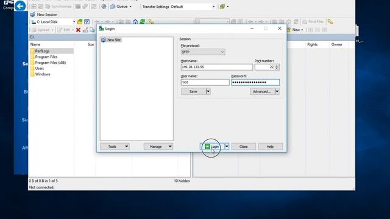Click the Find Files toolbar button
The width and height of the screenshot is (390, 219).
313,22
